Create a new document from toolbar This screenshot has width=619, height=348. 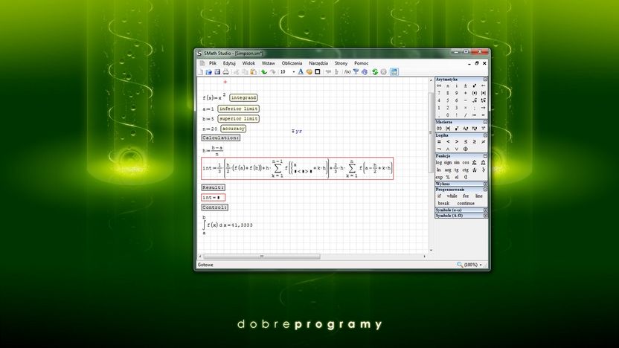(200, 72)
